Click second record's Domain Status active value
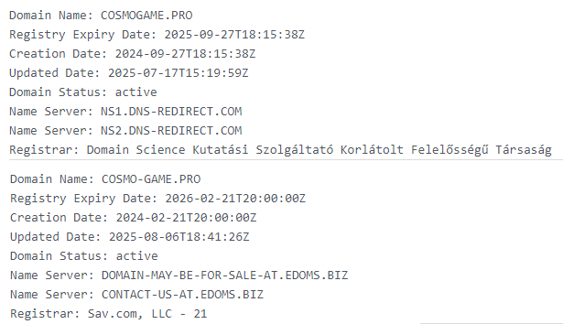Image resolution: width=563 pixels, height=335 pixels. click(x=137, y=256)
